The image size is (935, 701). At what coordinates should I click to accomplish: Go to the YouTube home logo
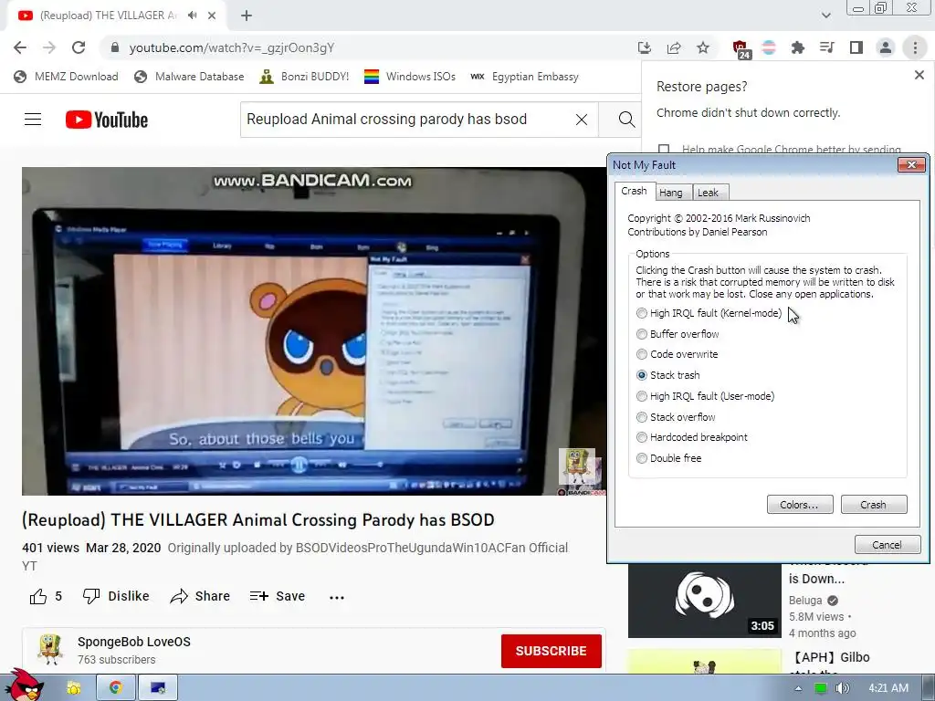tap(107, 120)
